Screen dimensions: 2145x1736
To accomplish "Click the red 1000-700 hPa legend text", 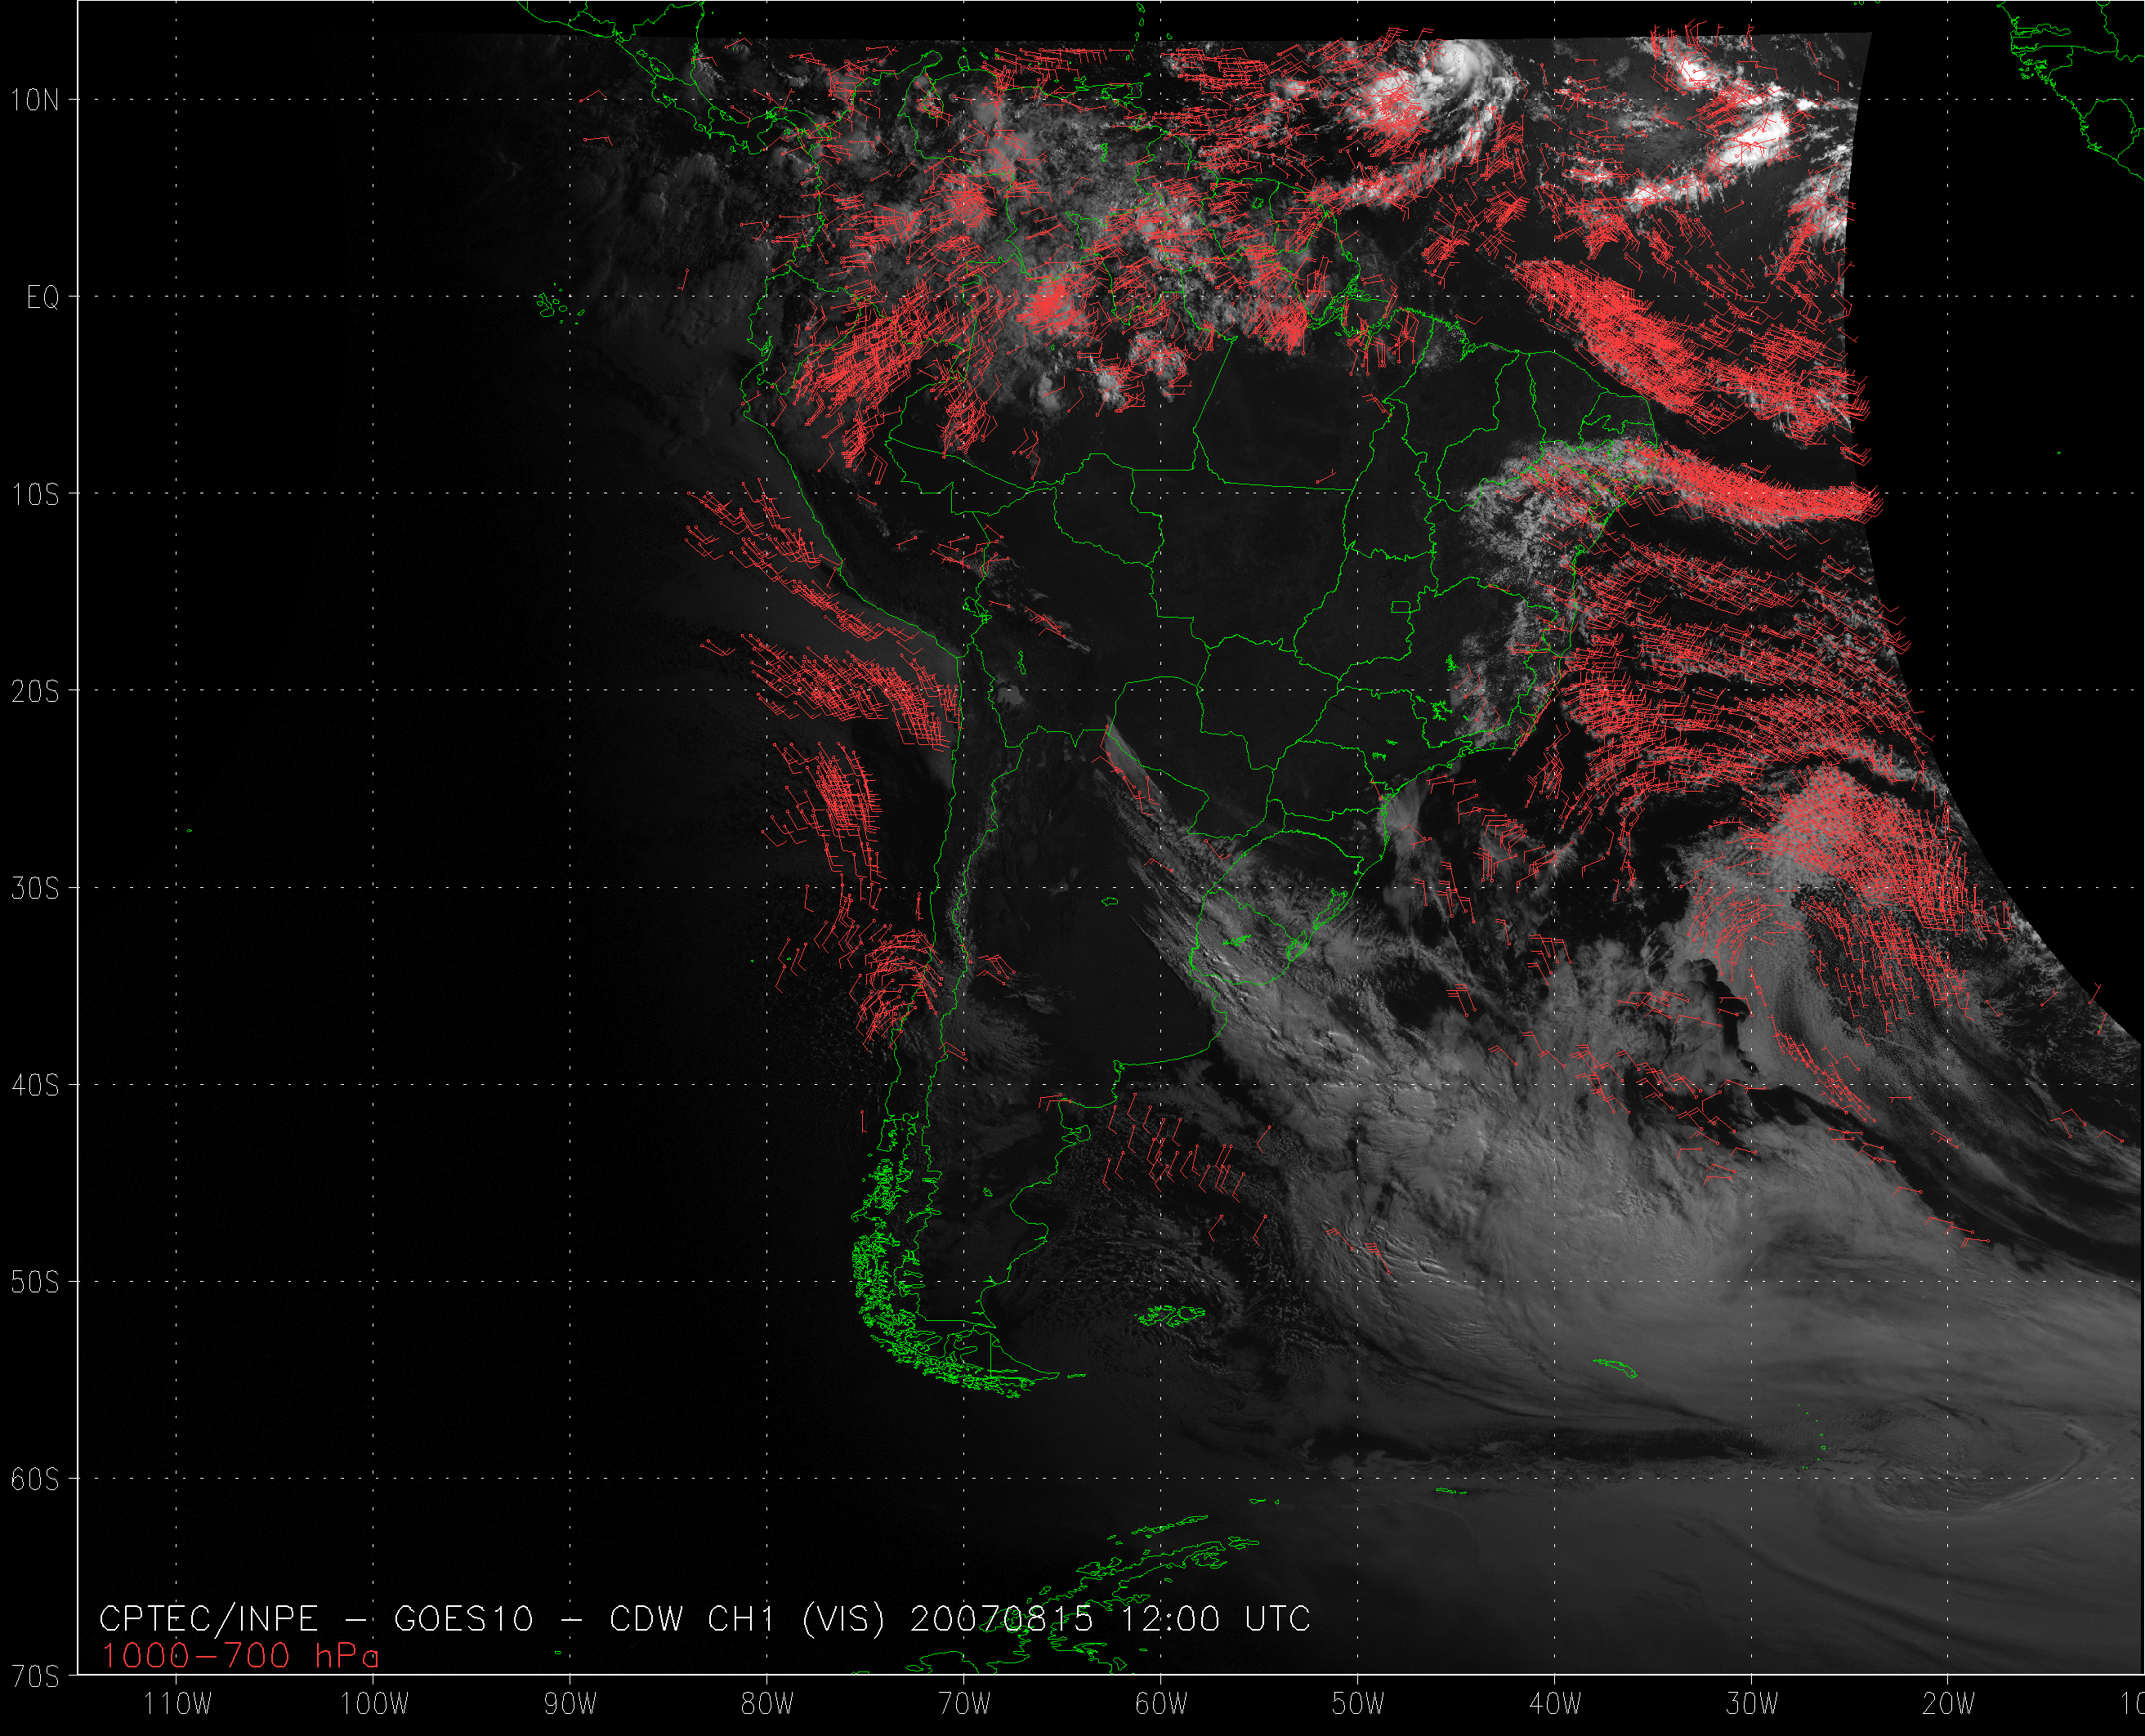I will coord(240,1656).
